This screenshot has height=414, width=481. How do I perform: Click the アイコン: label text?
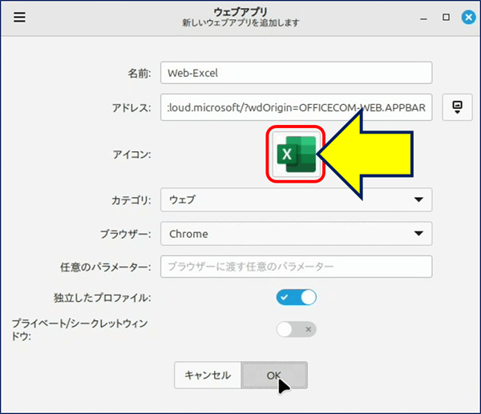tap(132, 155)
